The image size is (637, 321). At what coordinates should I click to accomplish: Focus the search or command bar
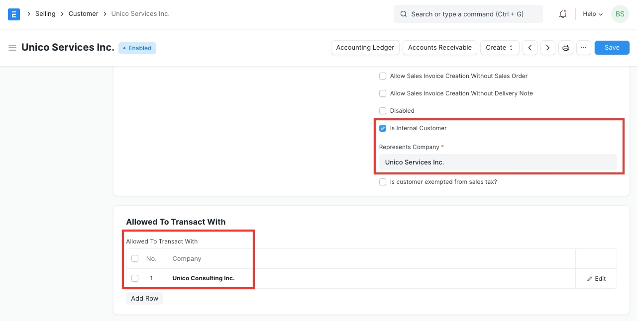468,14
